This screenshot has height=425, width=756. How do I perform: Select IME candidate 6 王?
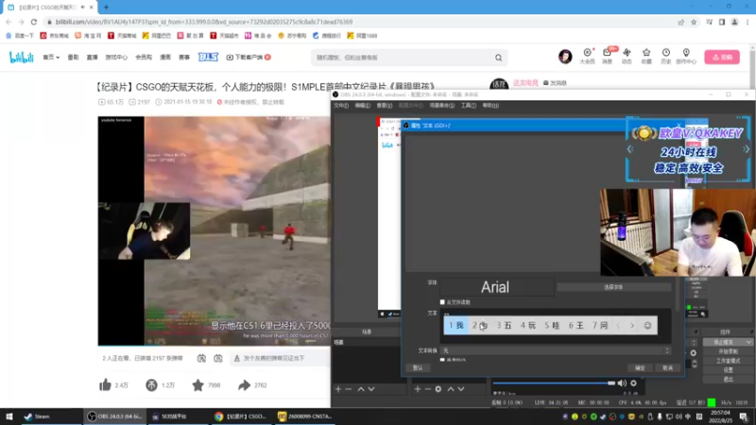pos(576,326)
